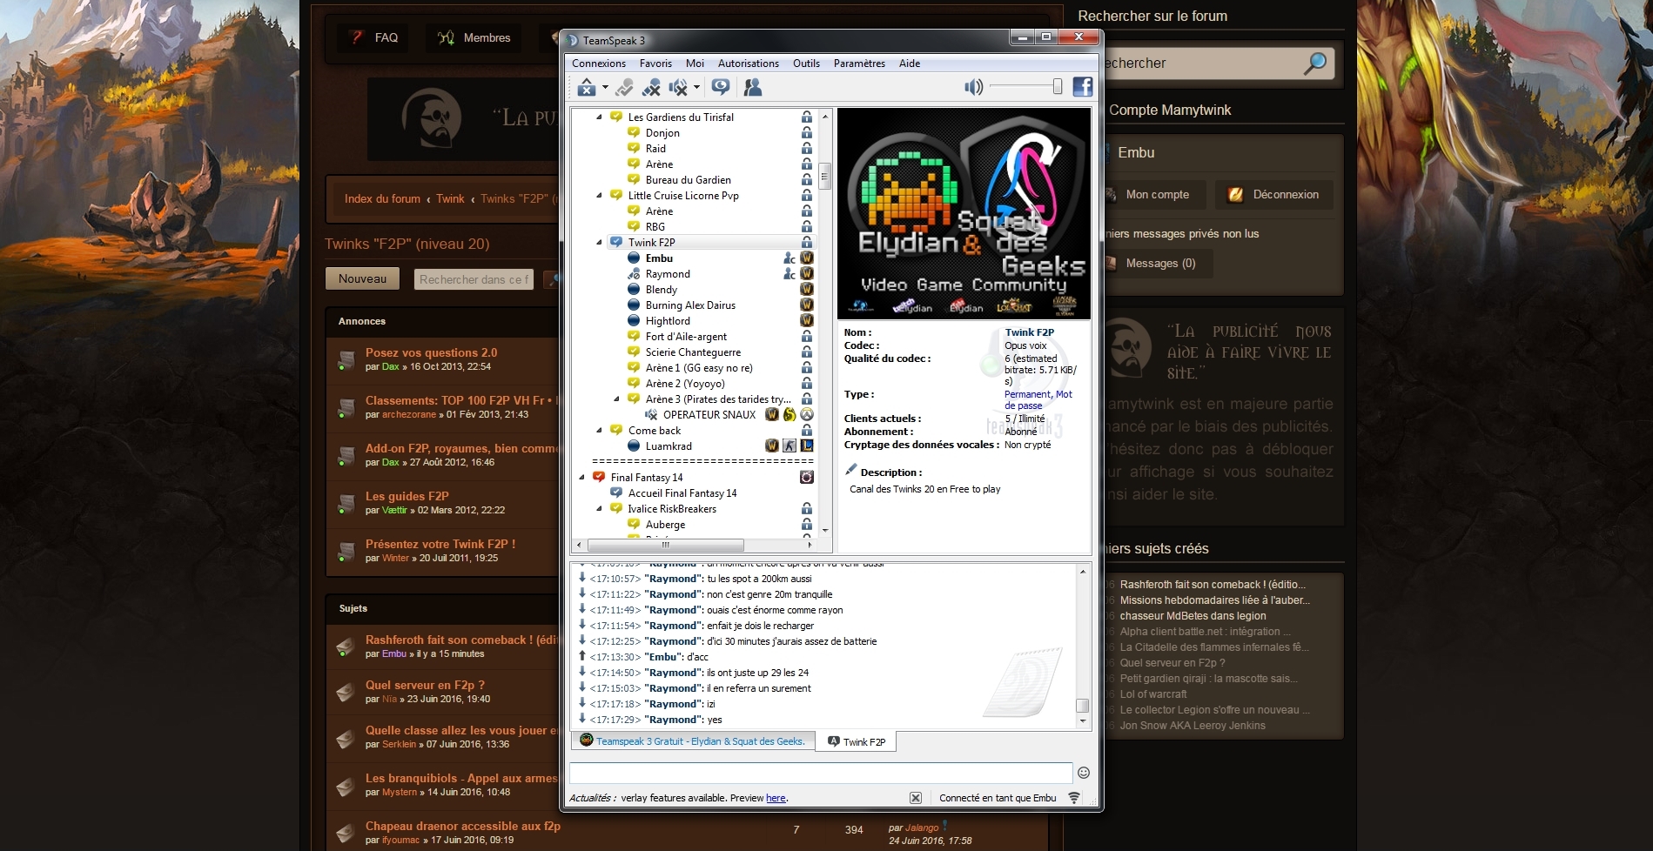Select the Bureau du Gardien channel
1653x851 pixels.
[688, 180]
